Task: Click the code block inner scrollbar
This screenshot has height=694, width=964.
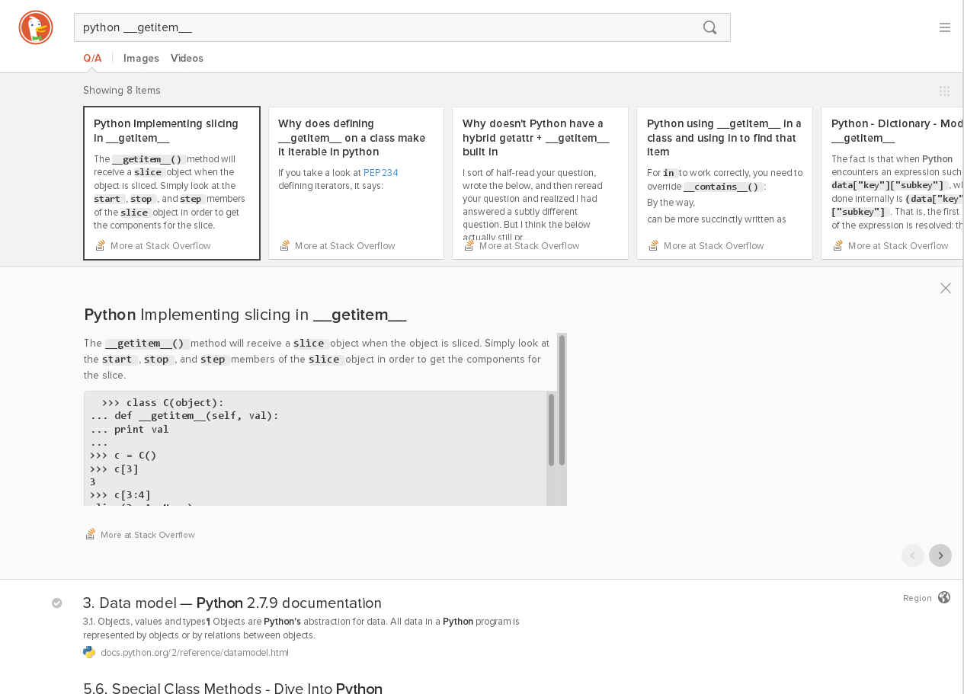Action: 551,430
